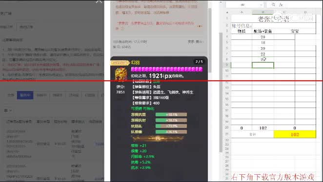Select the cell with 20 in row 6
The width and height of the screenshot is (323, 182).
click(x=263, y=48)
